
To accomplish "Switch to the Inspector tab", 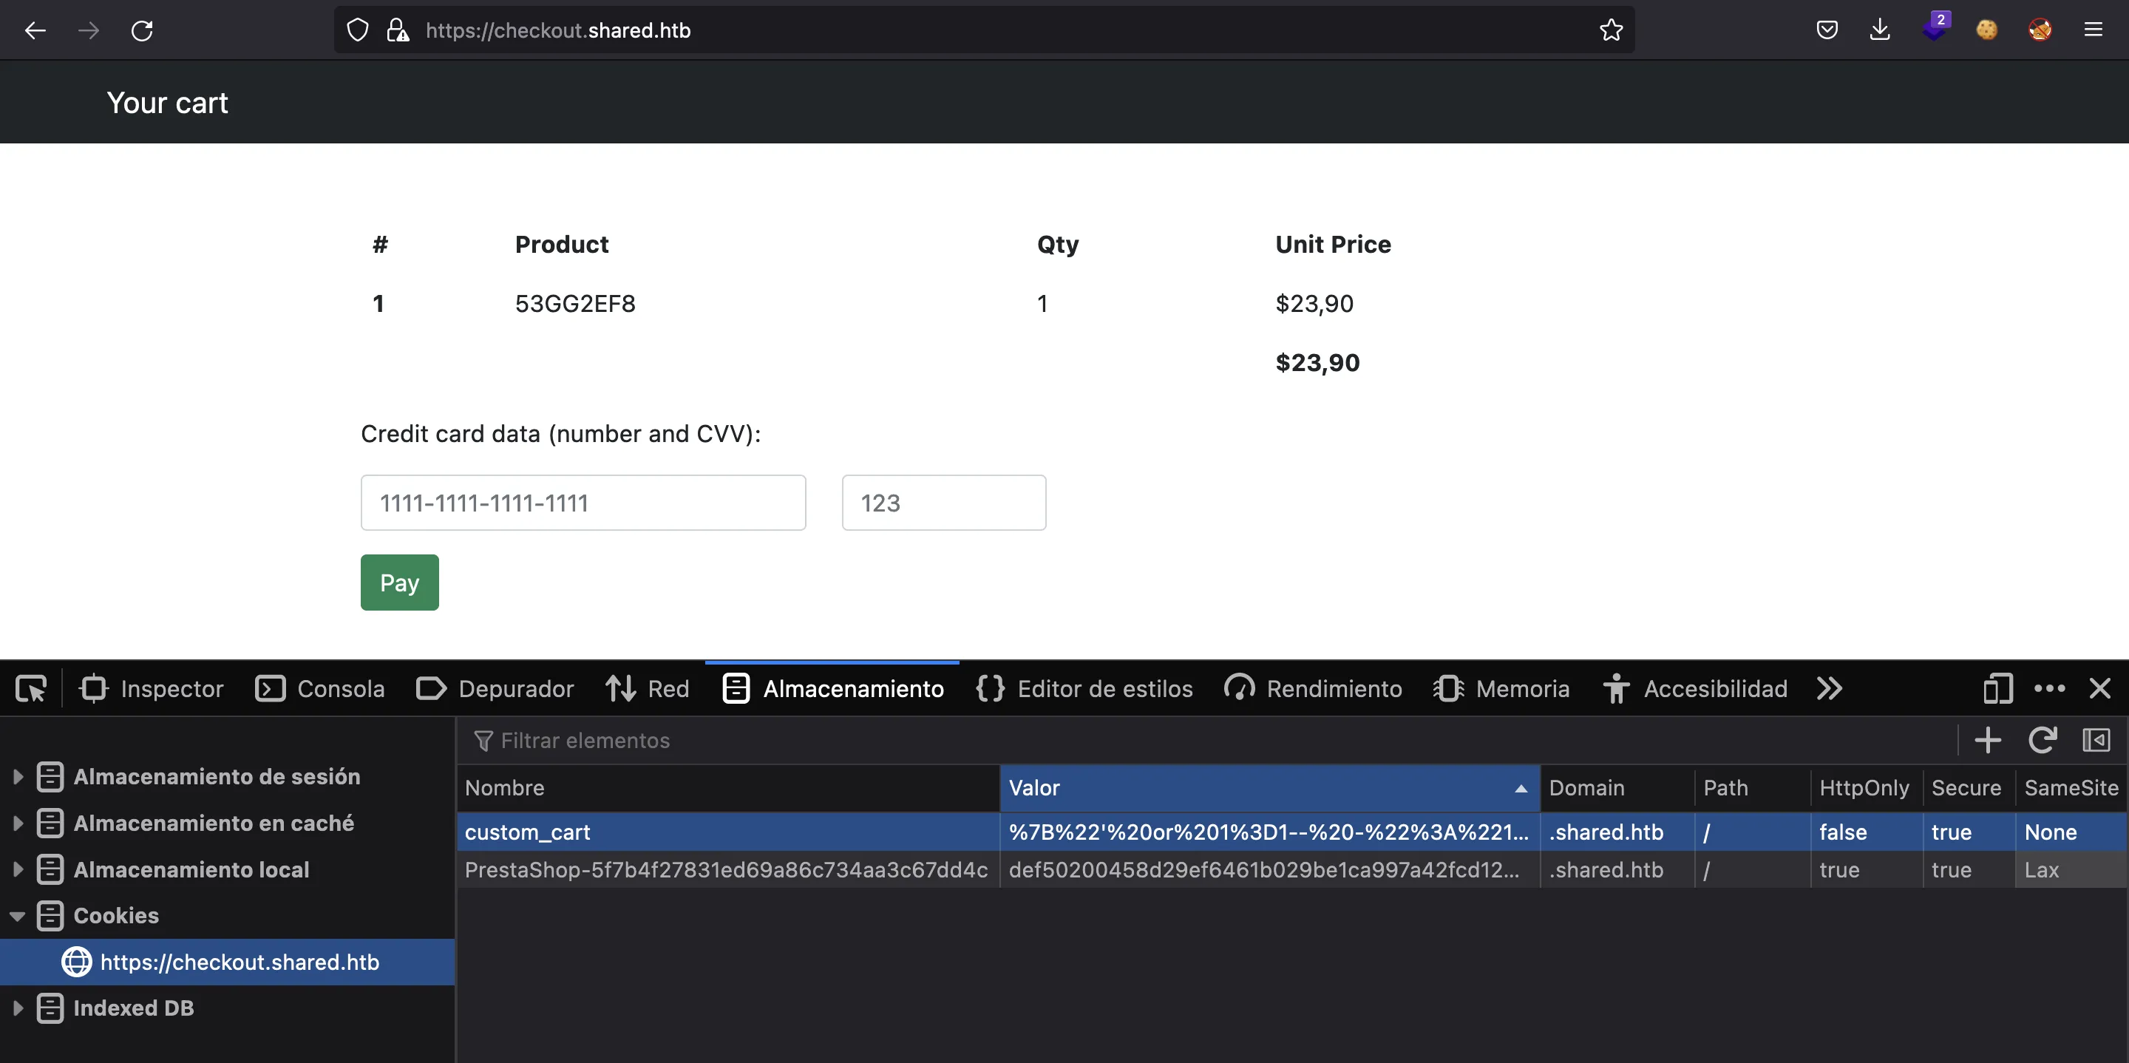I will pyautogui.click(x=152, y=688).
